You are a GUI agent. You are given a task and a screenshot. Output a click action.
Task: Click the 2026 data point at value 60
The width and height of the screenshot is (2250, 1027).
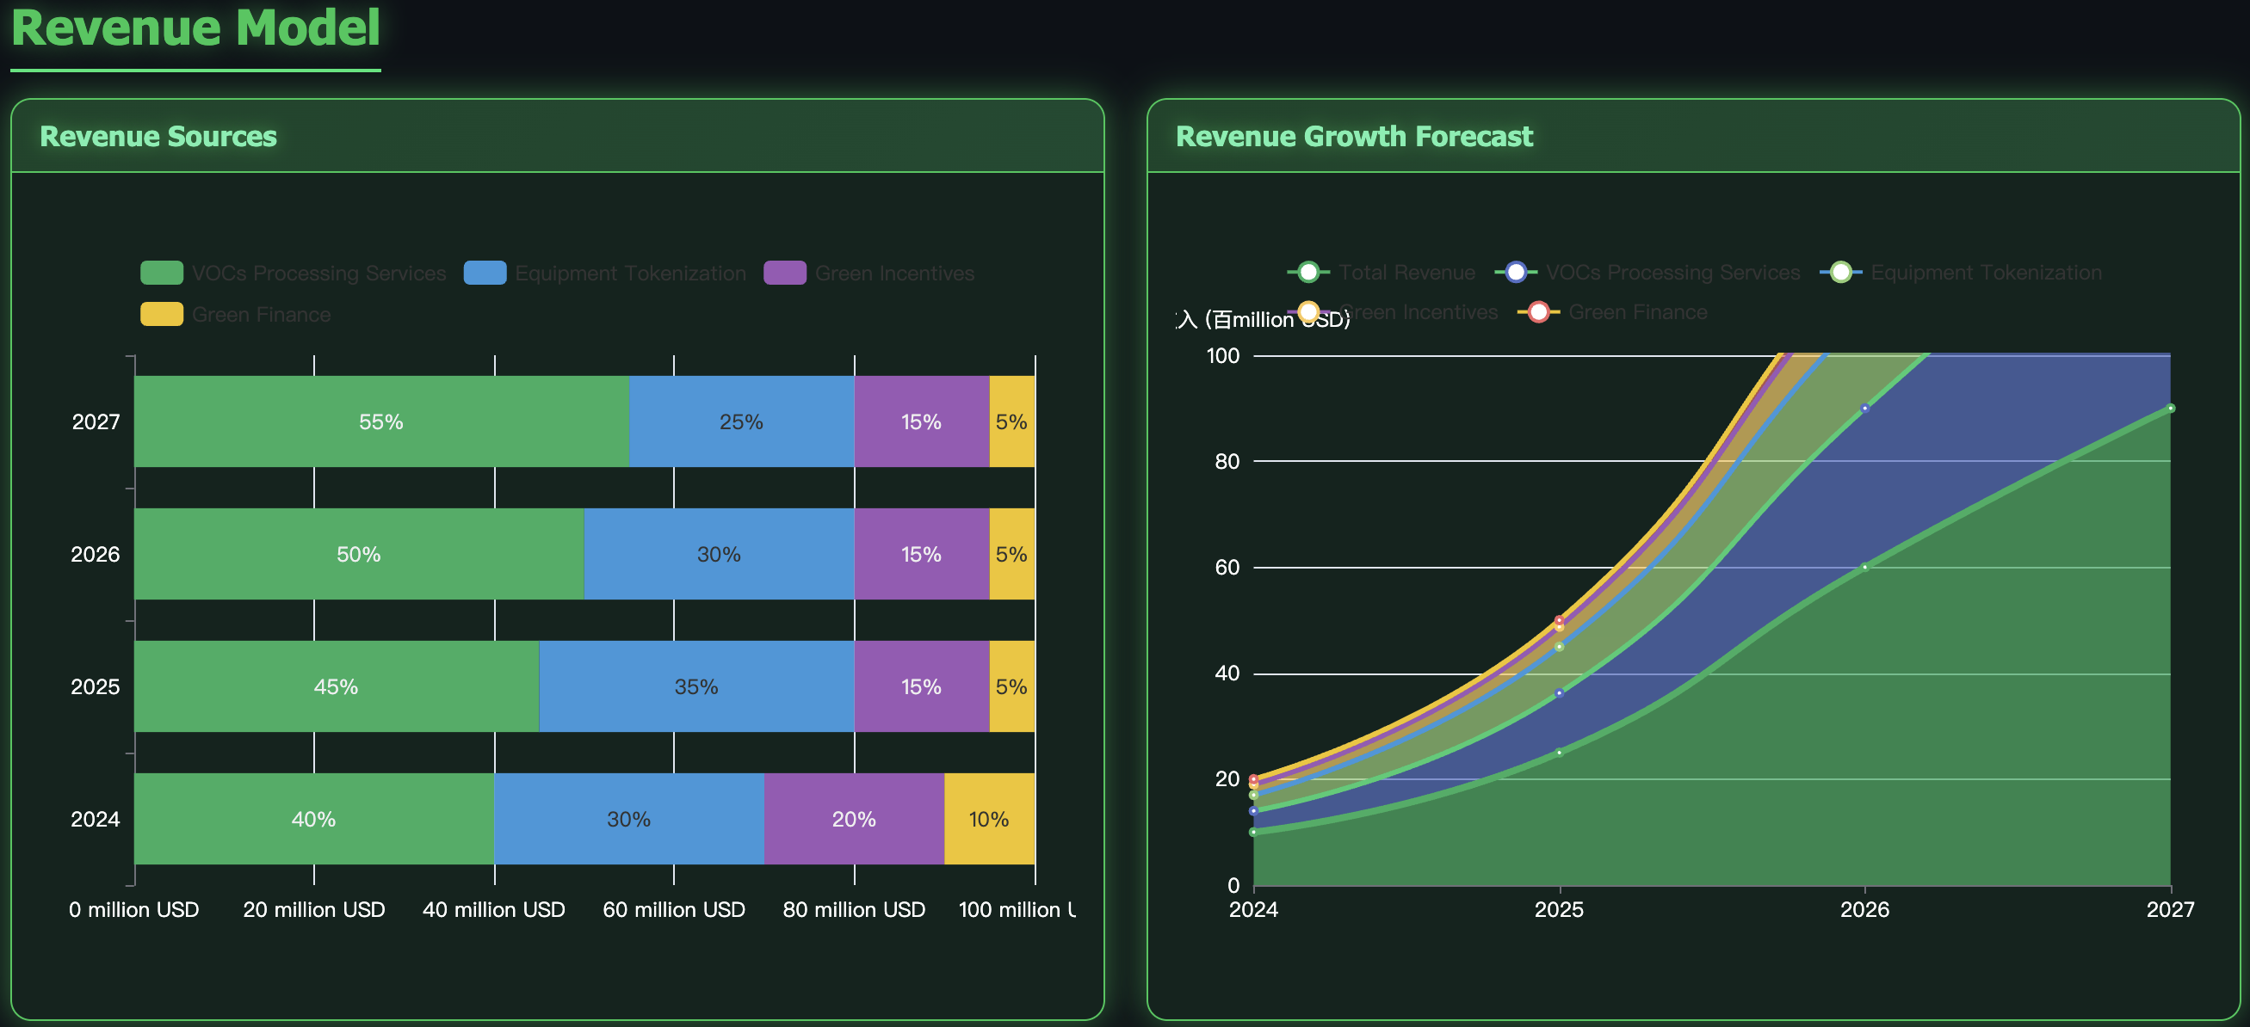click(x=1864, y=567)
